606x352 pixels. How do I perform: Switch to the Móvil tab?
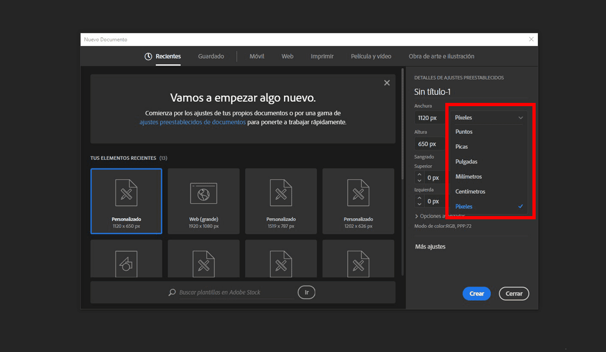click(256, 56)
